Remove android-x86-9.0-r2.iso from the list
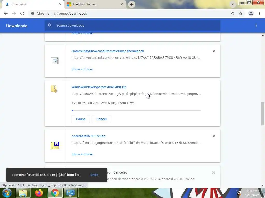The width and height of the screenshot is (265, 198). 214,136
